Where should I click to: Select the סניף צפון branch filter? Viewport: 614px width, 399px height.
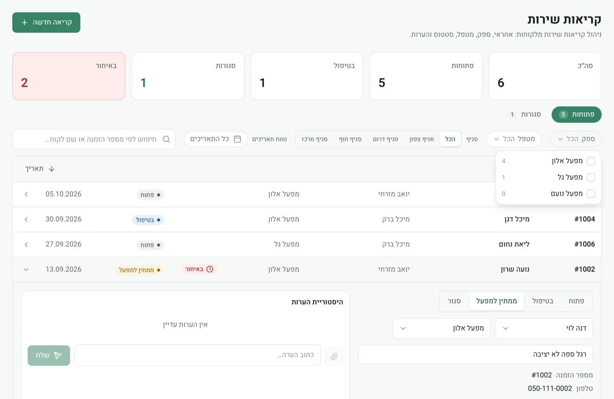(421, 139)
